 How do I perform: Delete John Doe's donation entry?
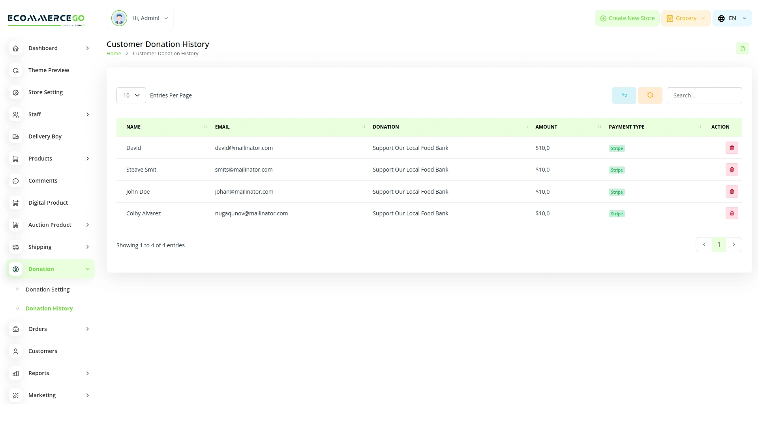[x=732, y=192]
